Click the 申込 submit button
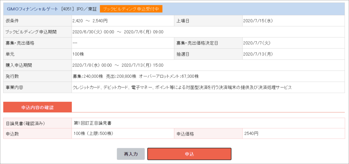Screen dimensions: 349x164 click(189, 154)
